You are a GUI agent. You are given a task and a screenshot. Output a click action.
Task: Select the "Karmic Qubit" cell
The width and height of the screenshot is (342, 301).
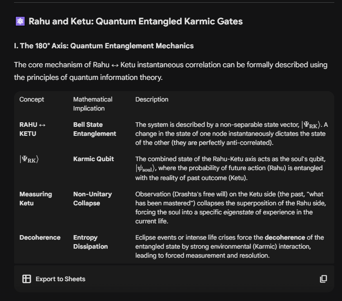94,159
